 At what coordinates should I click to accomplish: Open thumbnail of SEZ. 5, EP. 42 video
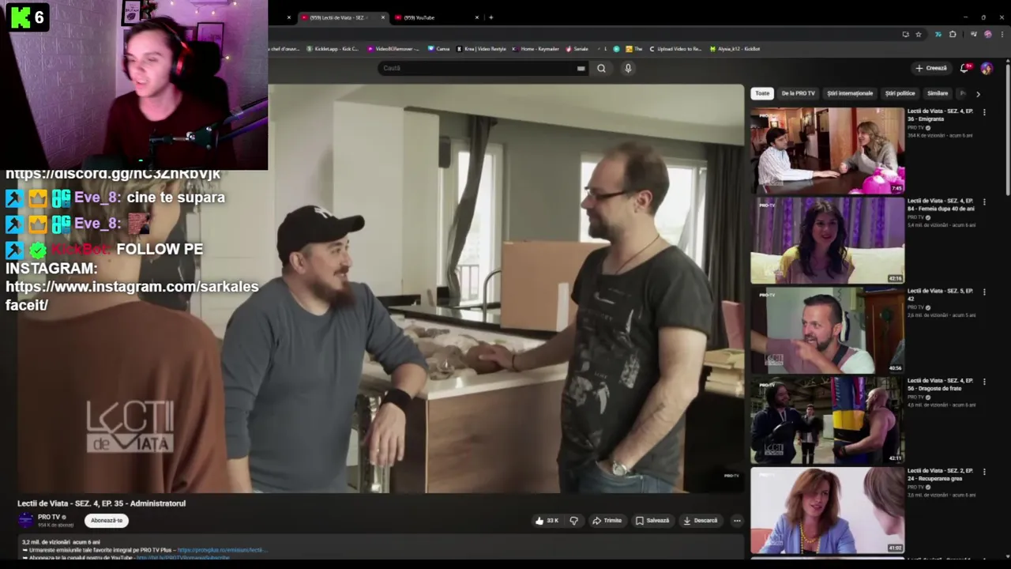pos(827,330)
